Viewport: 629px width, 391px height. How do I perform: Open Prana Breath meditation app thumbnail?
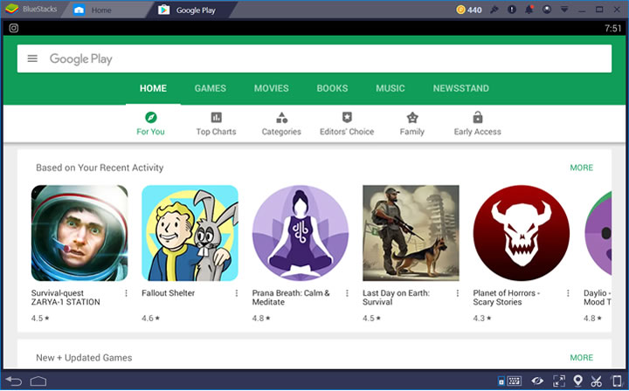point(301,233)
